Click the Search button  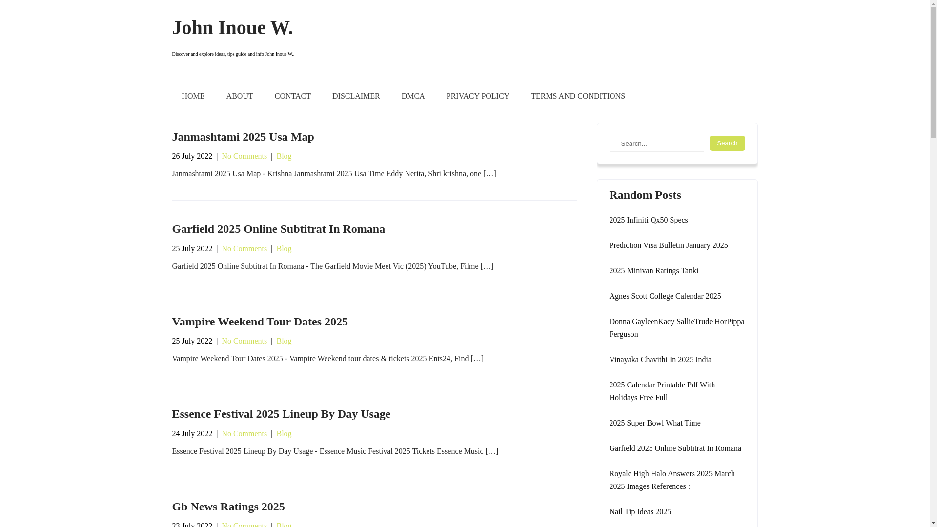click(727, 143)
